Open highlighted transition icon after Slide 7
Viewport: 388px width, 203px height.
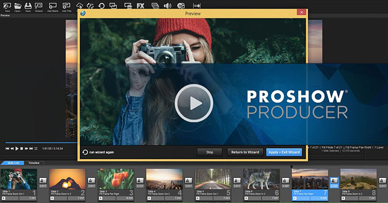tap(334, 180)
